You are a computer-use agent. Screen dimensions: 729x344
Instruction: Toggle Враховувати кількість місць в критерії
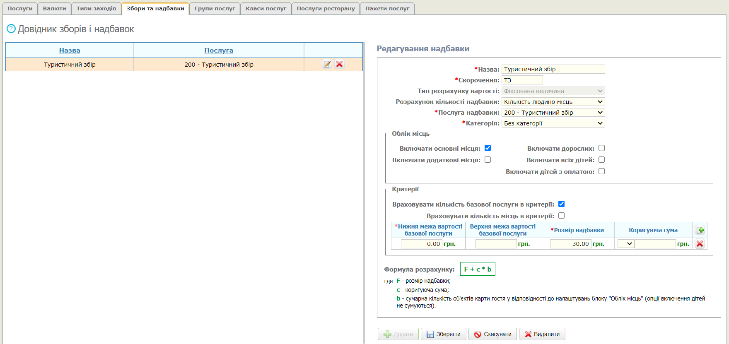coord(562,216)
